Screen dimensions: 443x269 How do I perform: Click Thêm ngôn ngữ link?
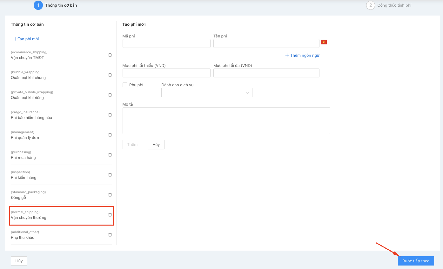(302, 56)
